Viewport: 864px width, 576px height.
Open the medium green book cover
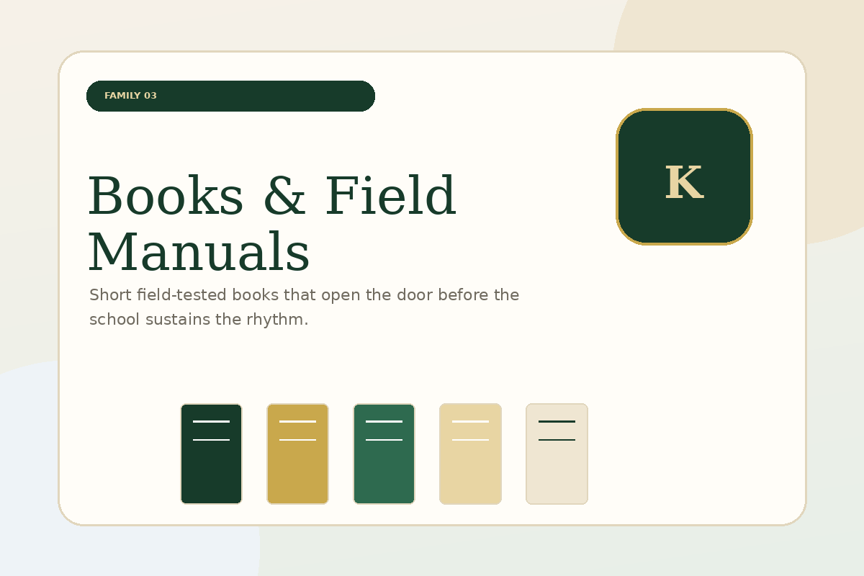pyautogui.click(x=384, y=454)
